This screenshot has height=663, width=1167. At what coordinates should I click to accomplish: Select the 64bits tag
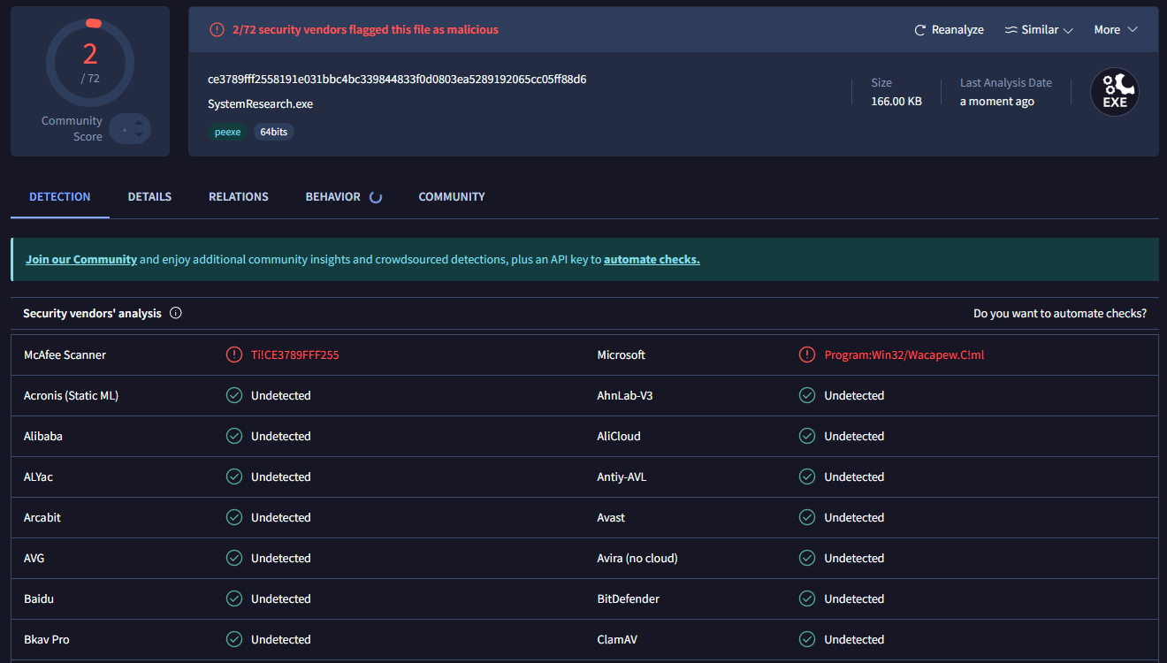coord(273,132)
